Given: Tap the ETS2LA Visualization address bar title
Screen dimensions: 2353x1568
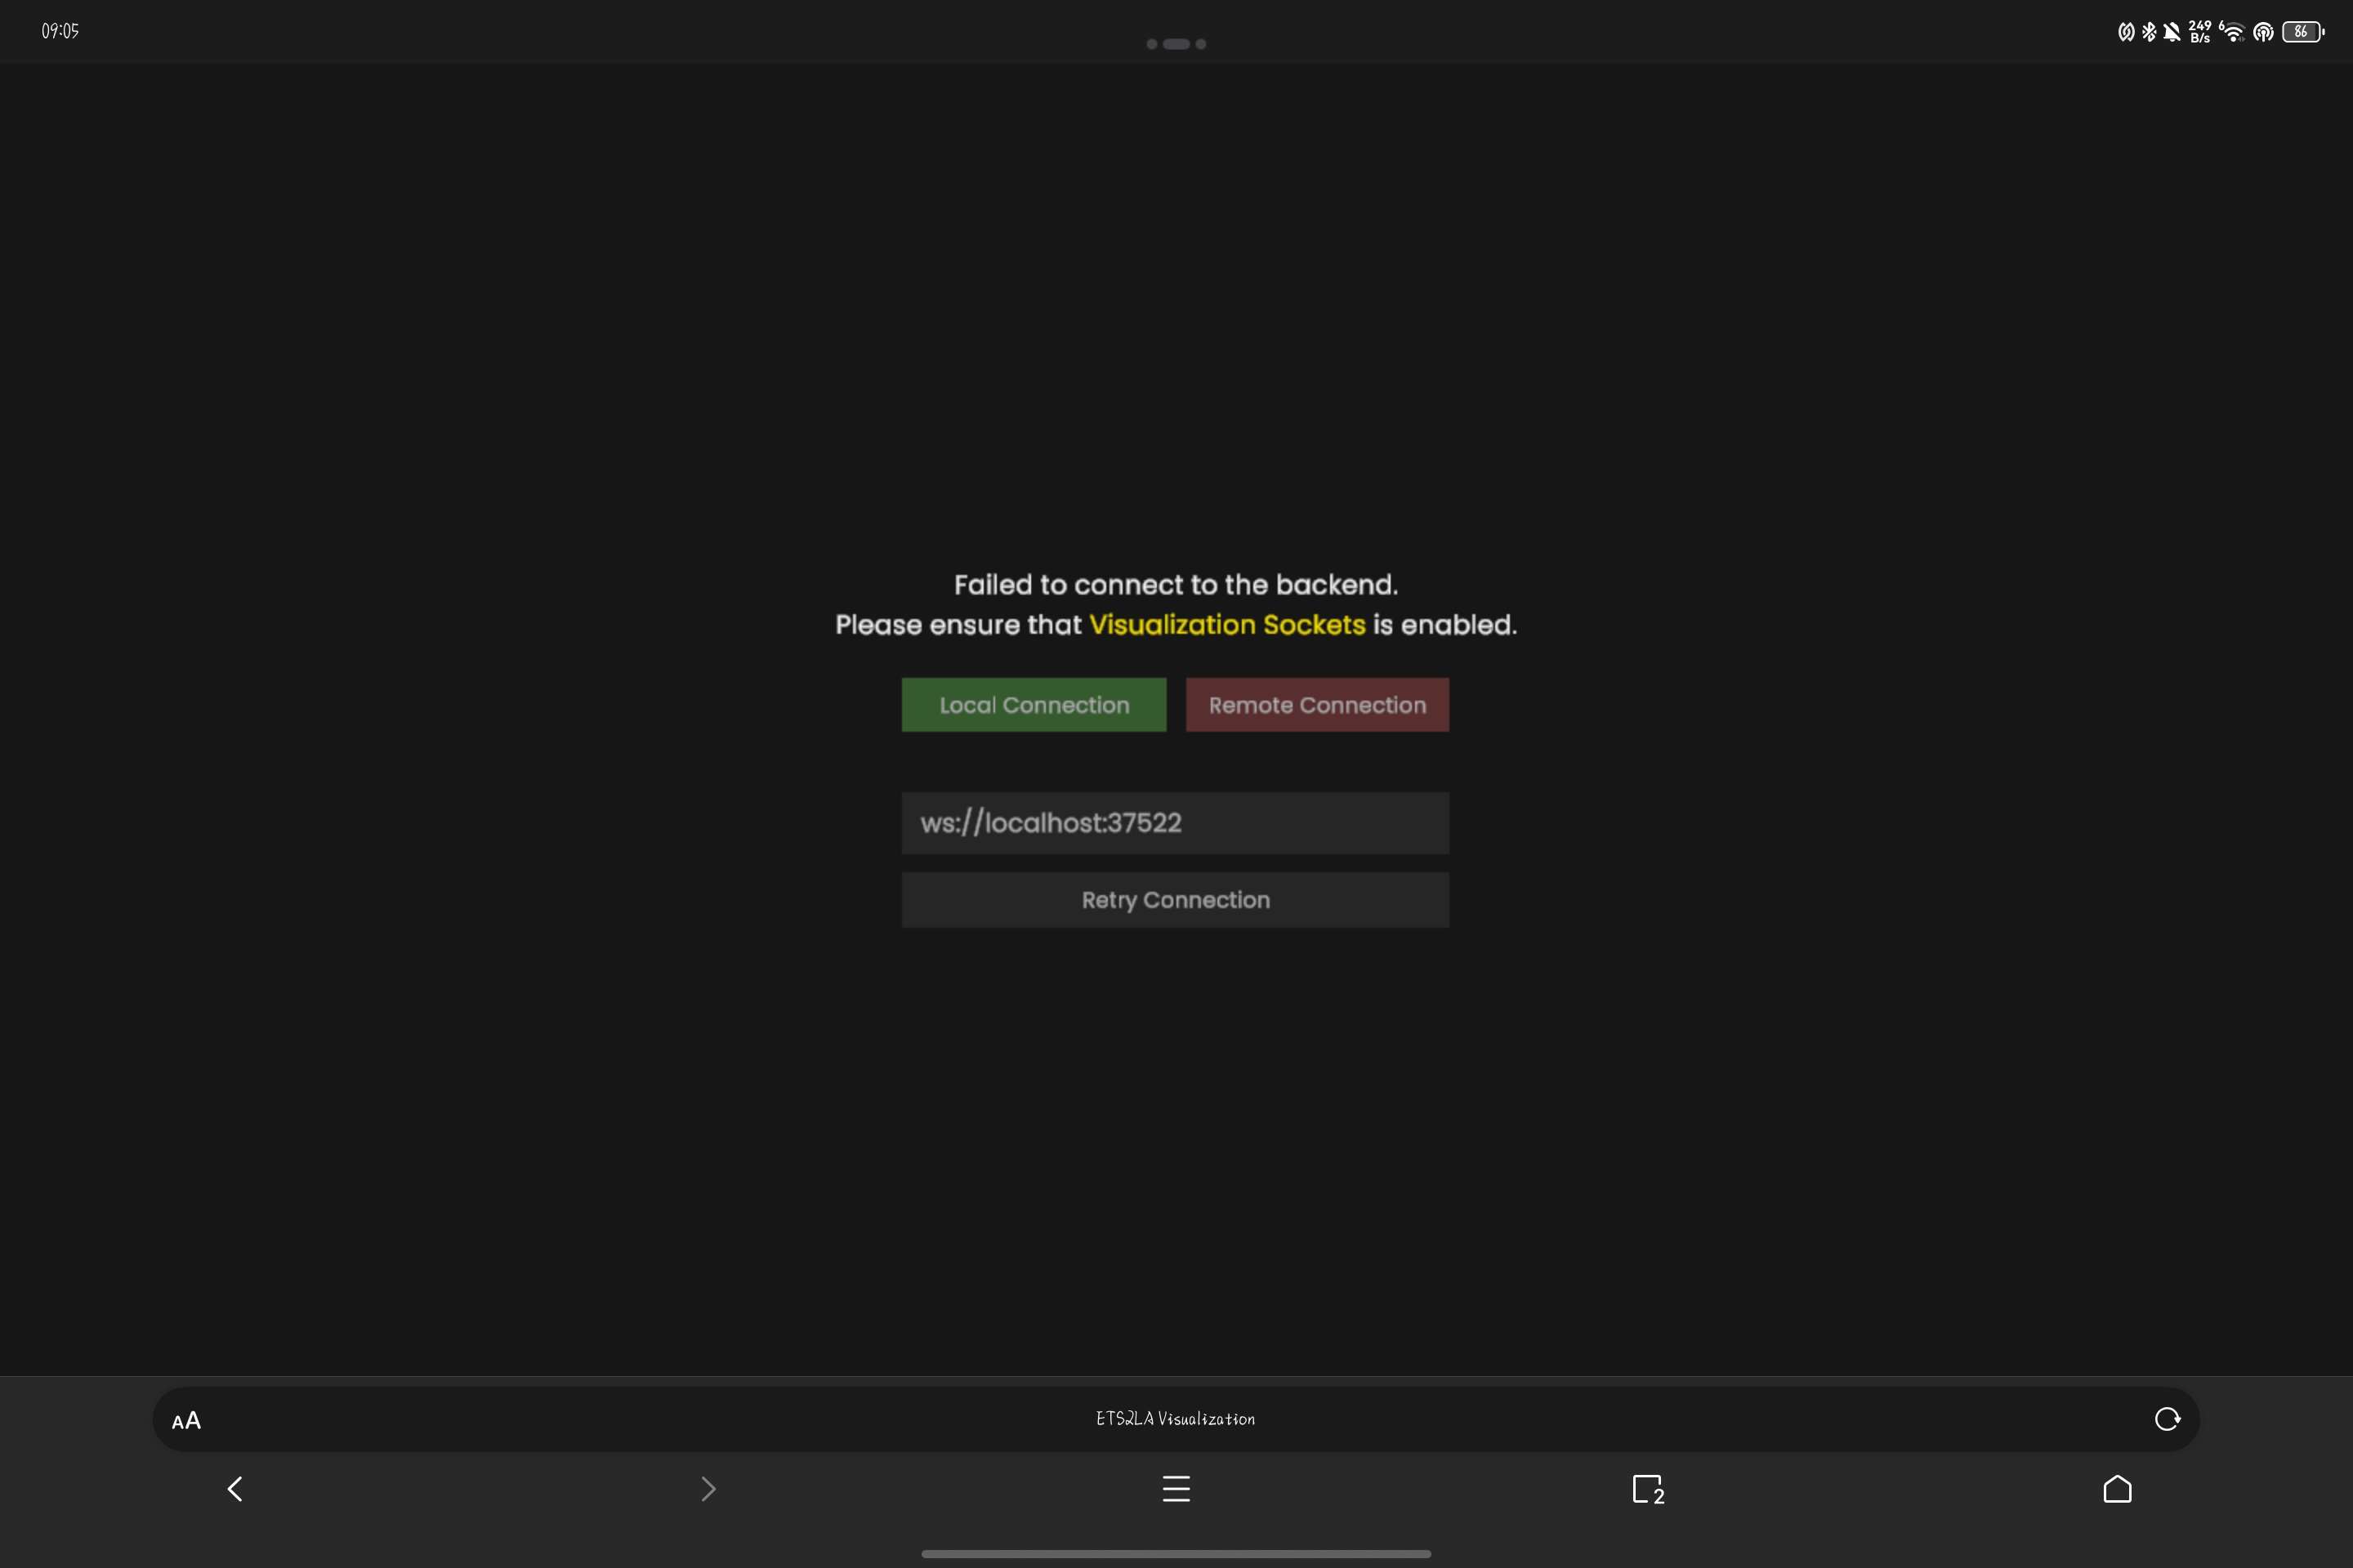Looking at the screenshot, I should coord(1176,1419).
